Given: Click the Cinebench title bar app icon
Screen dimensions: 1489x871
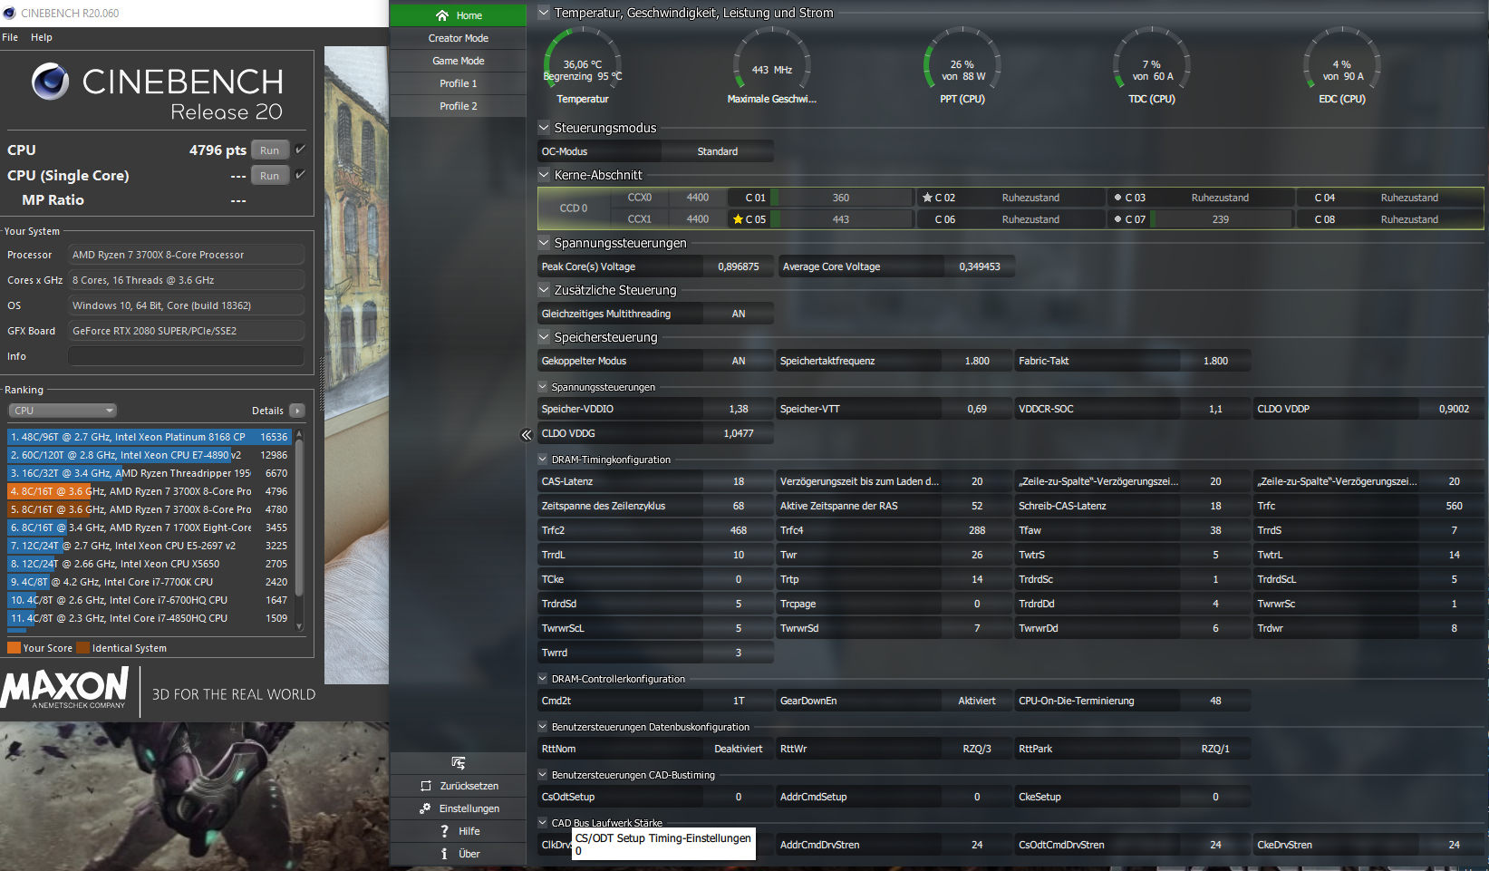Looking at the screenshot, I should pos(10,13).
